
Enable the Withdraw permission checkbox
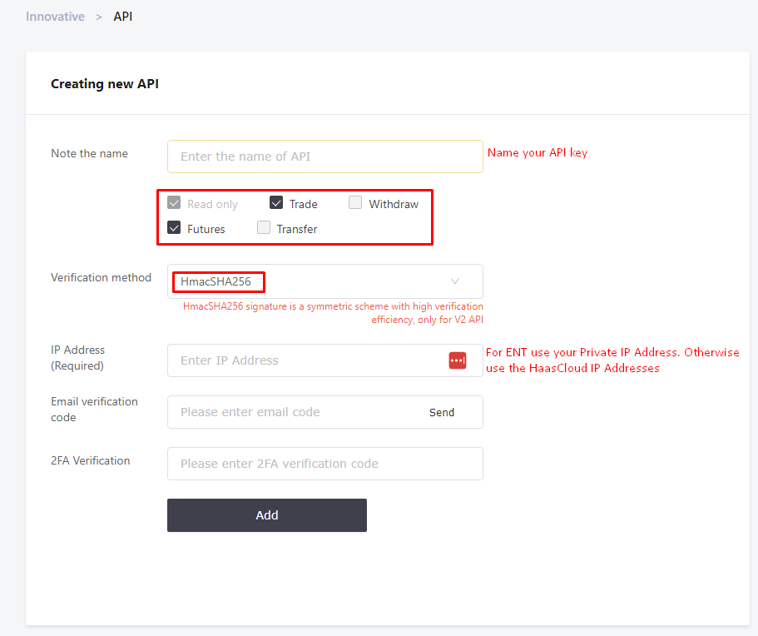pos(355,201)
